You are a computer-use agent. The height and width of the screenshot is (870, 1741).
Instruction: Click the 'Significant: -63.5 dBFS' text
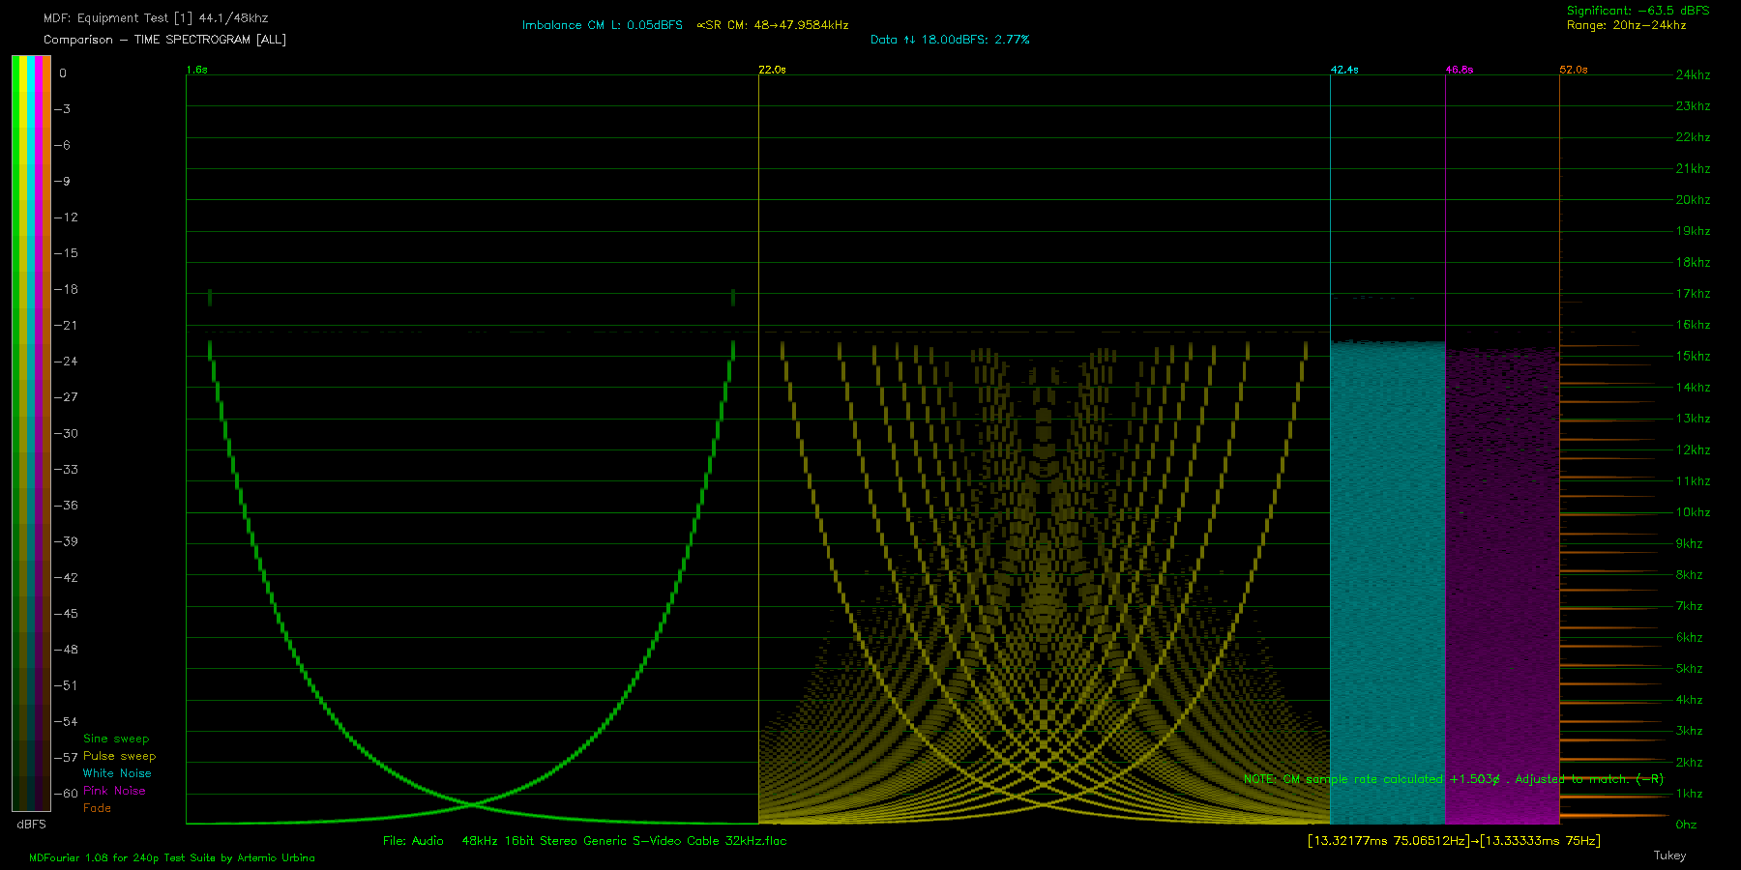[1638, 11]
